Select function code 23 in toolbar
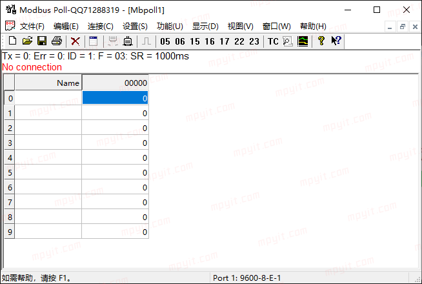Viewport: 422px width, 284px height. 254,41
